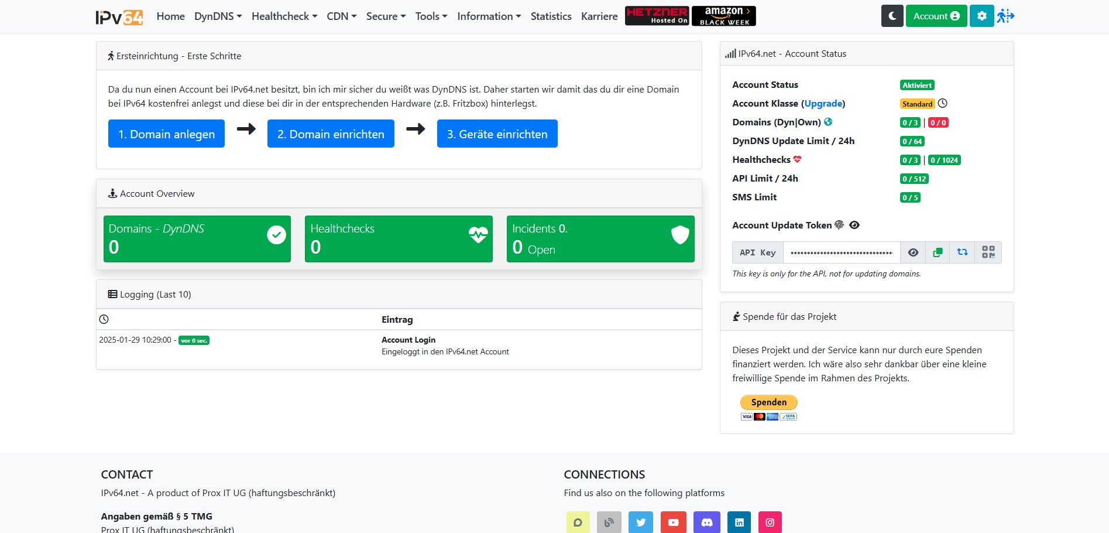This screenshot has height=533, width=1109.
Task: Toggle dark mode with the moon icon
Action: (x=892, y=16)
